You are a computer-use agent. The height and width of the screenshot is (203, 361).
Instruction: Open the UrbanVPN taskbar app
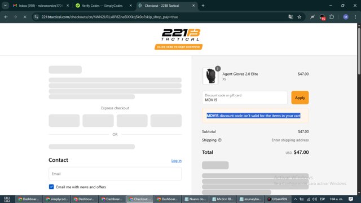[278, 199]
